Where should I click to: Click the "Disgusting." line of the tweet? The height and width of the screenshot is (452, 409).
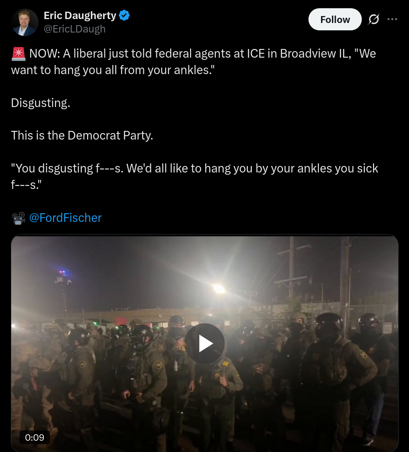pyautogui.click(x=41, y=103)
